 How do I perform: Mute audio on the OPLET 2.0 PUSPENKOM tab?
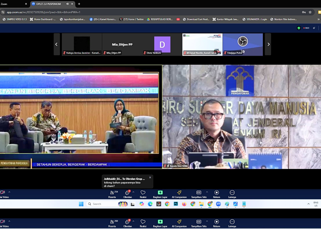pos(68,4)
